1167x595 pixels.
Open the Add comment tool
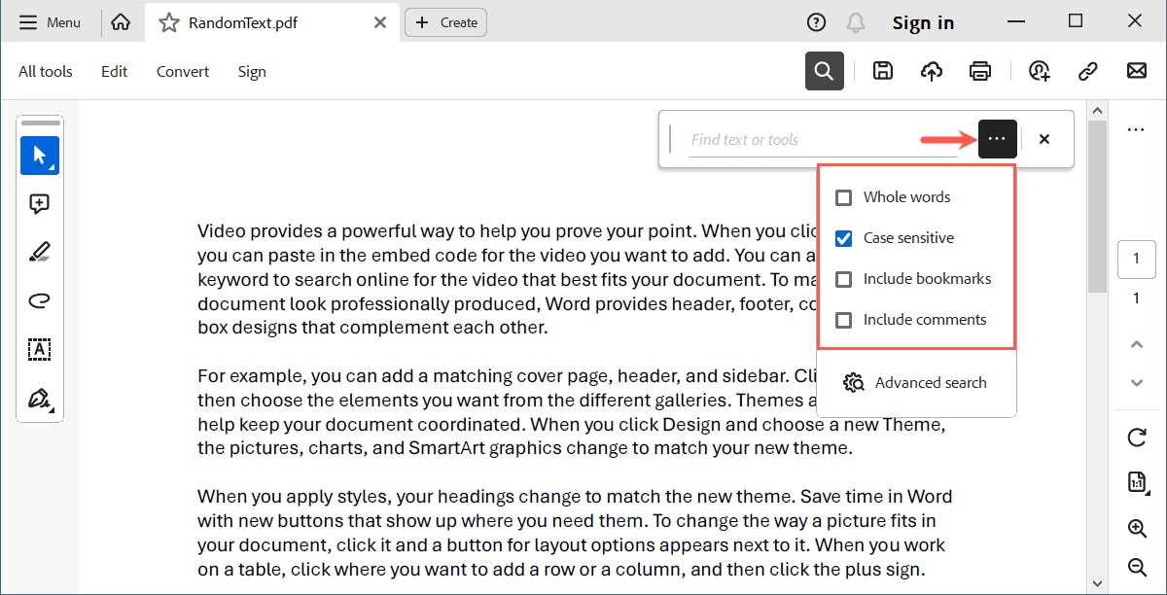(40, 203)
